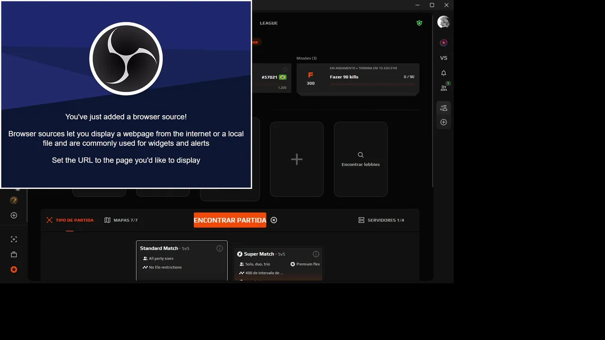Click the map icon beside MAPAS
This screenshot has width=605, height=340.
click(x=107, y=220)
